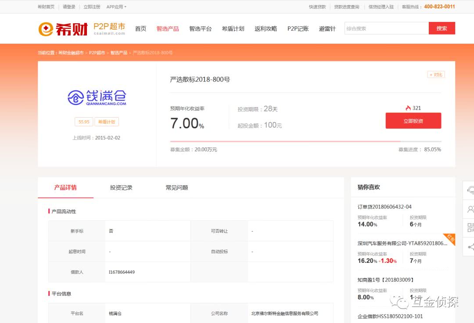
Task: Click the share sidebar icon
Action: click(470, 247)
